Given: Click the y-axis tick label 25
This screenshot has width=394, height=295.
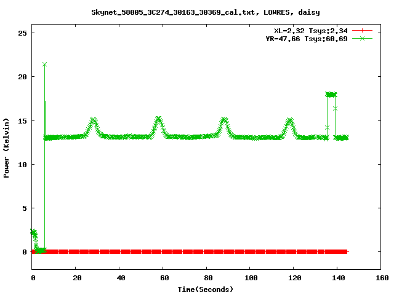Looking at the screenshot, I should (22, 33).
